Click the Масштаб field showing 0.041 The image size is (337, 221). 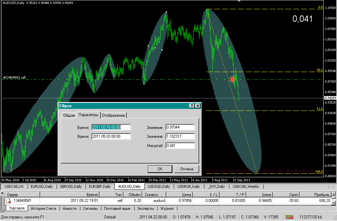click(x=180, y=146)
